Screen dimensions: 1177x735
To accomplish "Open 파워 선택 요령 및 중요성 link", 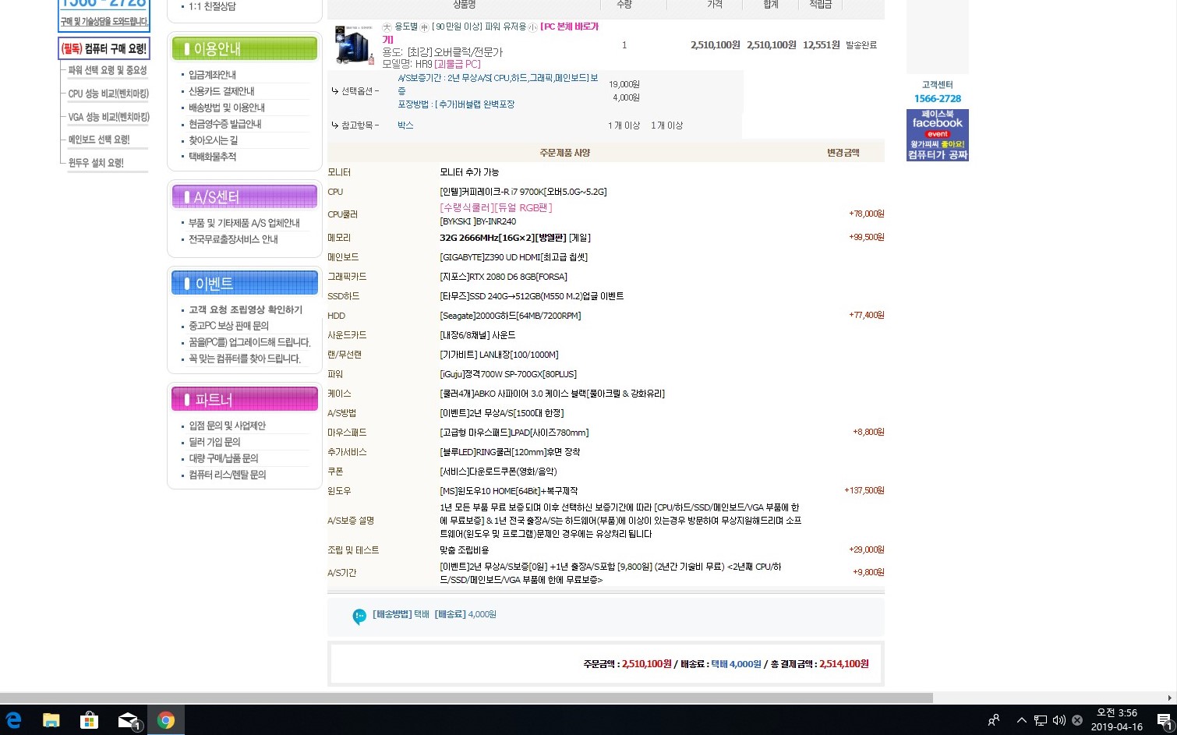I will coord(108,70).
